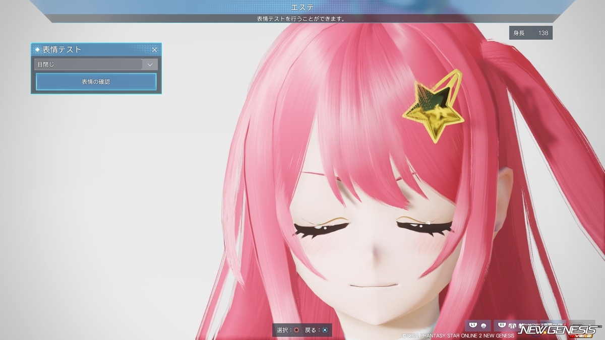The image size is (605, 340).
Task: Click the dropdown chevron arrow beside 目閉じ
Action: (150, 64)
